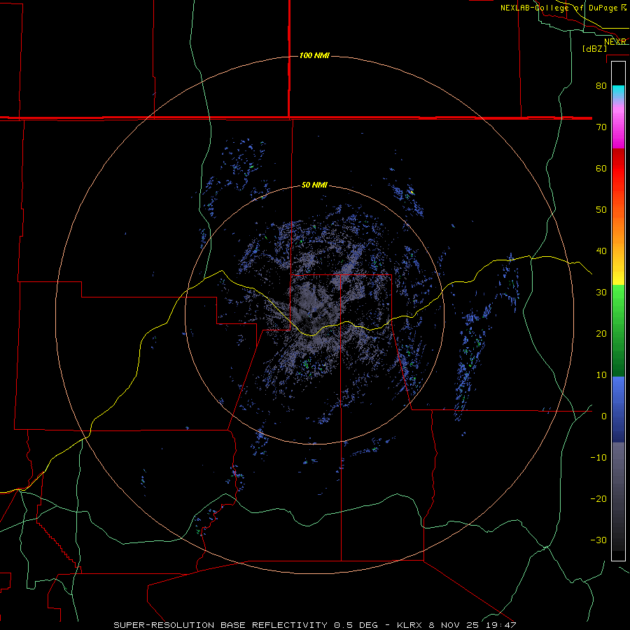This screenshot has height=630, width=630.
Task: Click the 30 value on the color scale
Action: pos(601,292)
